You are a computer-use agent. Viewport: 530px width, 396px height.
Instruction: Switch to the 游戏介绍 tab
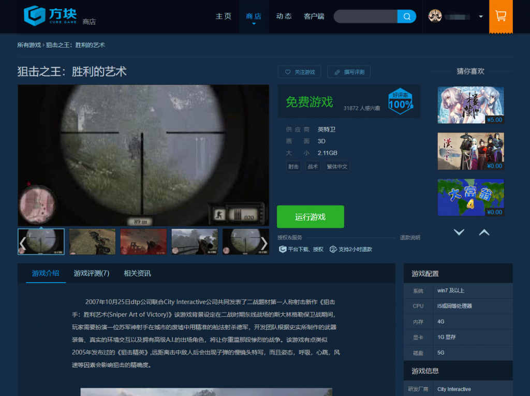(x=46, y=273)
